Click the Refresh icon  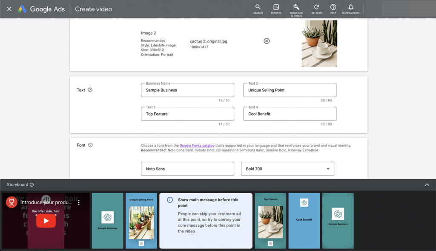316,9
